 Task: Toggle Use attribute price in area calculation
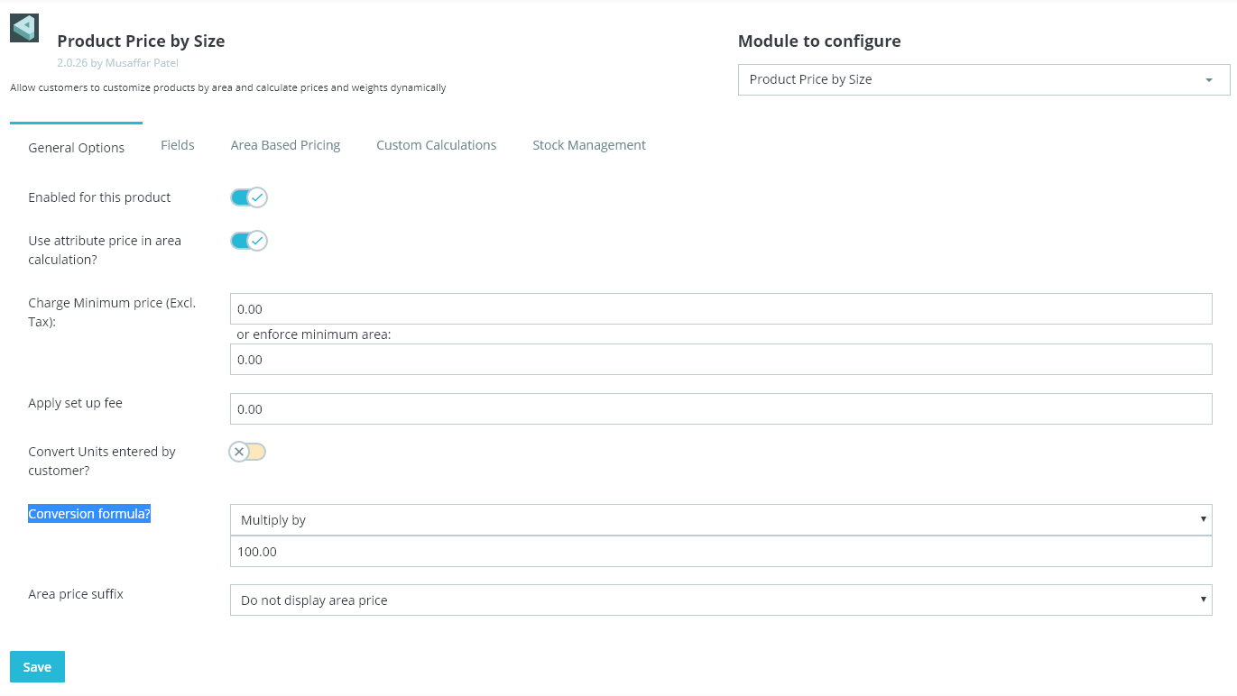coord(249,241)
